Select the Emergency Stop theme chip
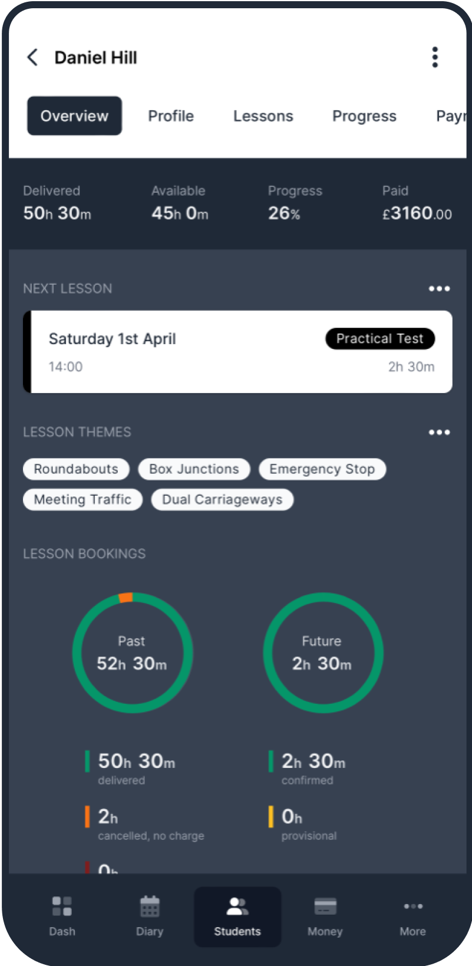The width and height of the screenshot is (472, 966). [322, 469]
